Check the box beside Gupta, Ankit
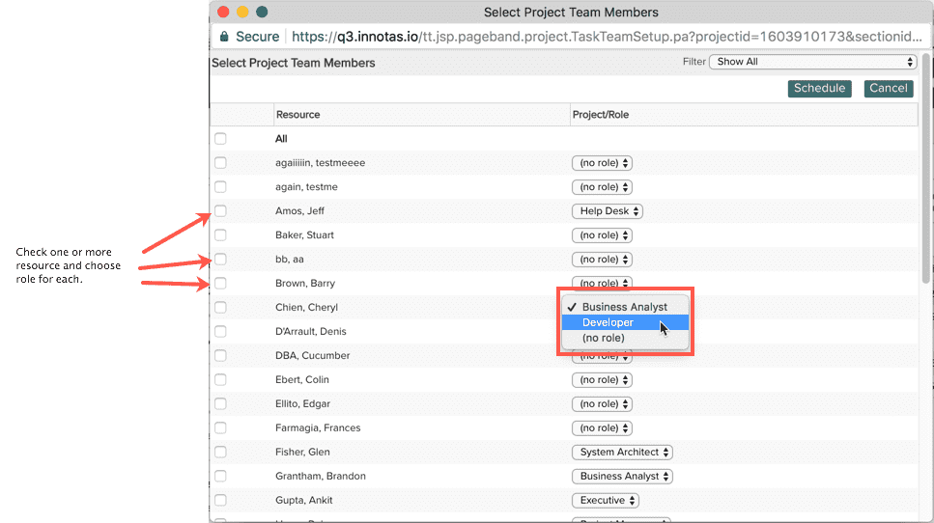934x523 pixels. click(220, 501)
